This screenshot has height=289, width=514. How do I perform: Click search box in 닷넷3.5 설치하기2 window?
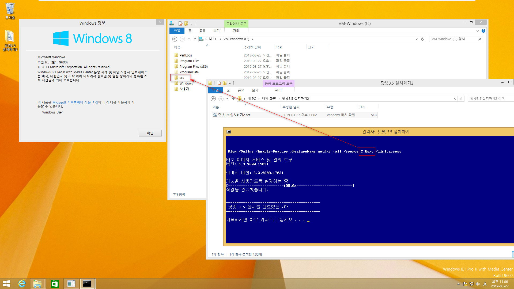point(491,99)
